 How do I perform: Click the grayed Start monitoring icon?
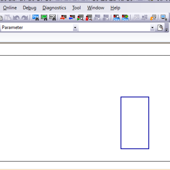(97, 18)
